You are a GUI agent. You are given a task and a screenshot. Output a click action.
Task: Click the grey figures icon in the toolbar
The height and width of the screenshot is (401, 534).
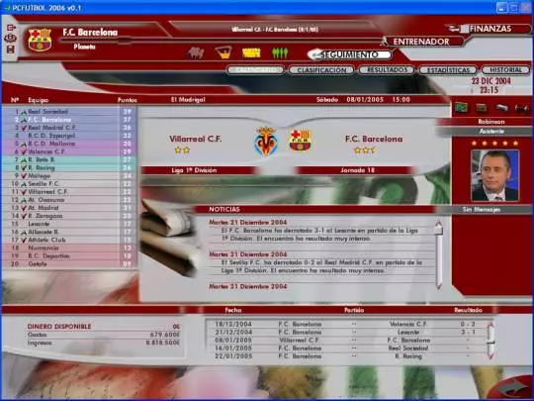[196, 53]
